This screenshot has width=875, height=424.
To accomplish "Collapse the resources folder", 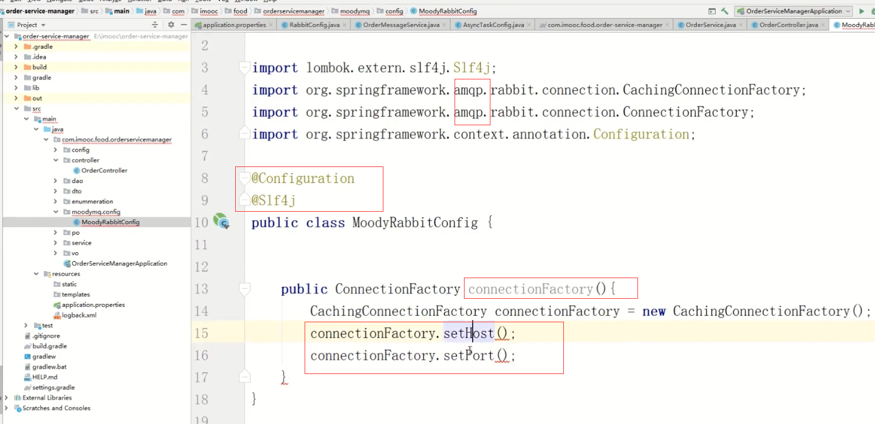I will 36,274.
